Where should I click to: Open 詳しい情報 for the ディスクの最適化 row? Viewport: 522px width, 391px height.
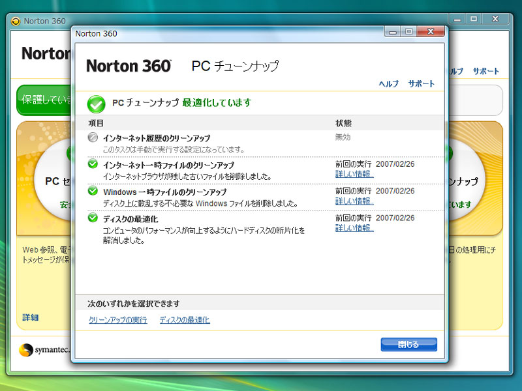pos(354,228)
